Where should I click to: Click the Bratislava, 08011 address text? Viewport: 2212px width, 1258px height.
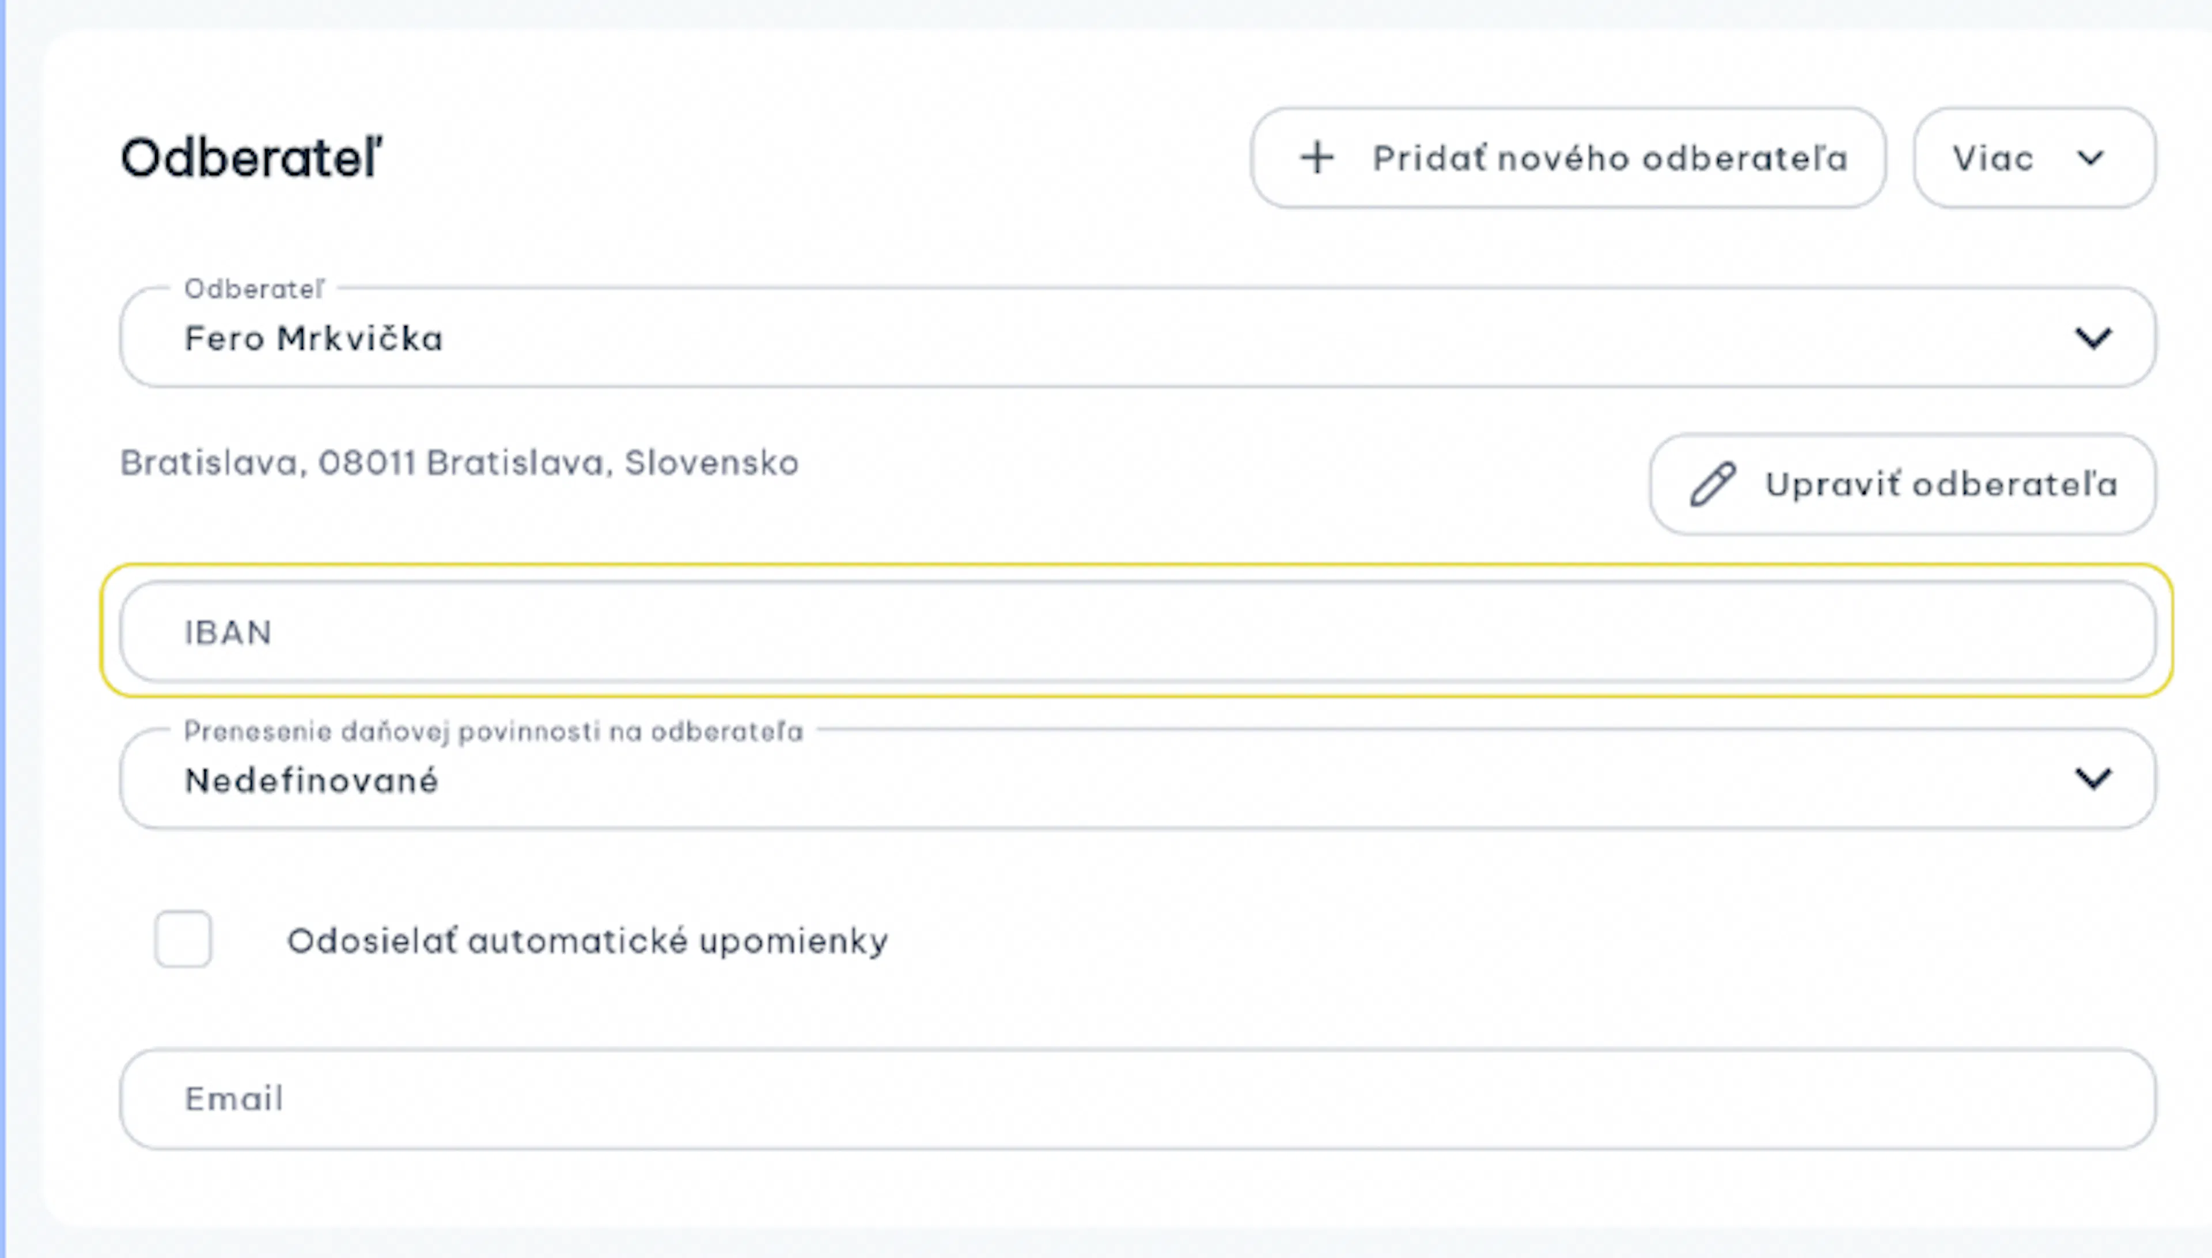(459, 463)
